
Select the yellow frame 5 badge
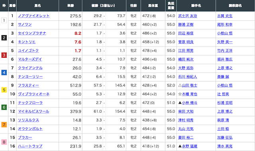[x=4, y=90]
